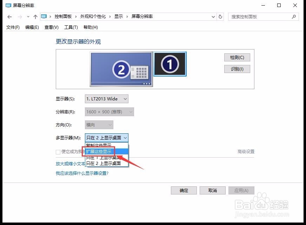306x225 pixels.
Task: Click the address bar history chevron
Action: click(213, 16)
